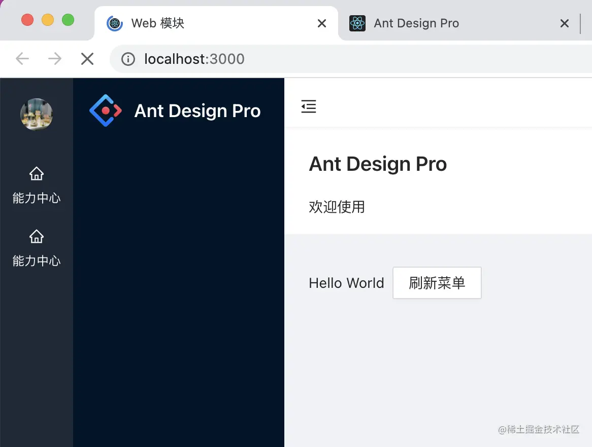
Task: Collapse the sidebar with the menu fold icon
Action: (x=309, y=106)
